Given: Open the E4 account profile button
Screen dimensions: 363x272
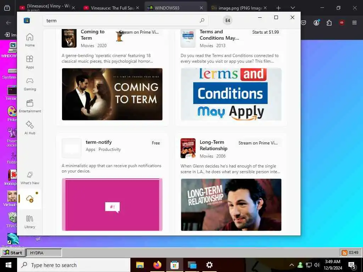Looking at the screenshot, I should [228, 21].
